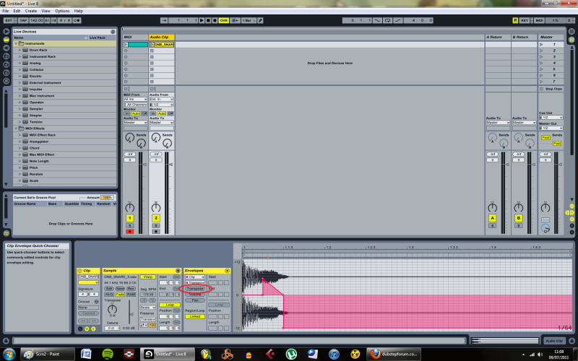Launch Master scene 1
Screen dimensions: 578x361
point(541,45)
